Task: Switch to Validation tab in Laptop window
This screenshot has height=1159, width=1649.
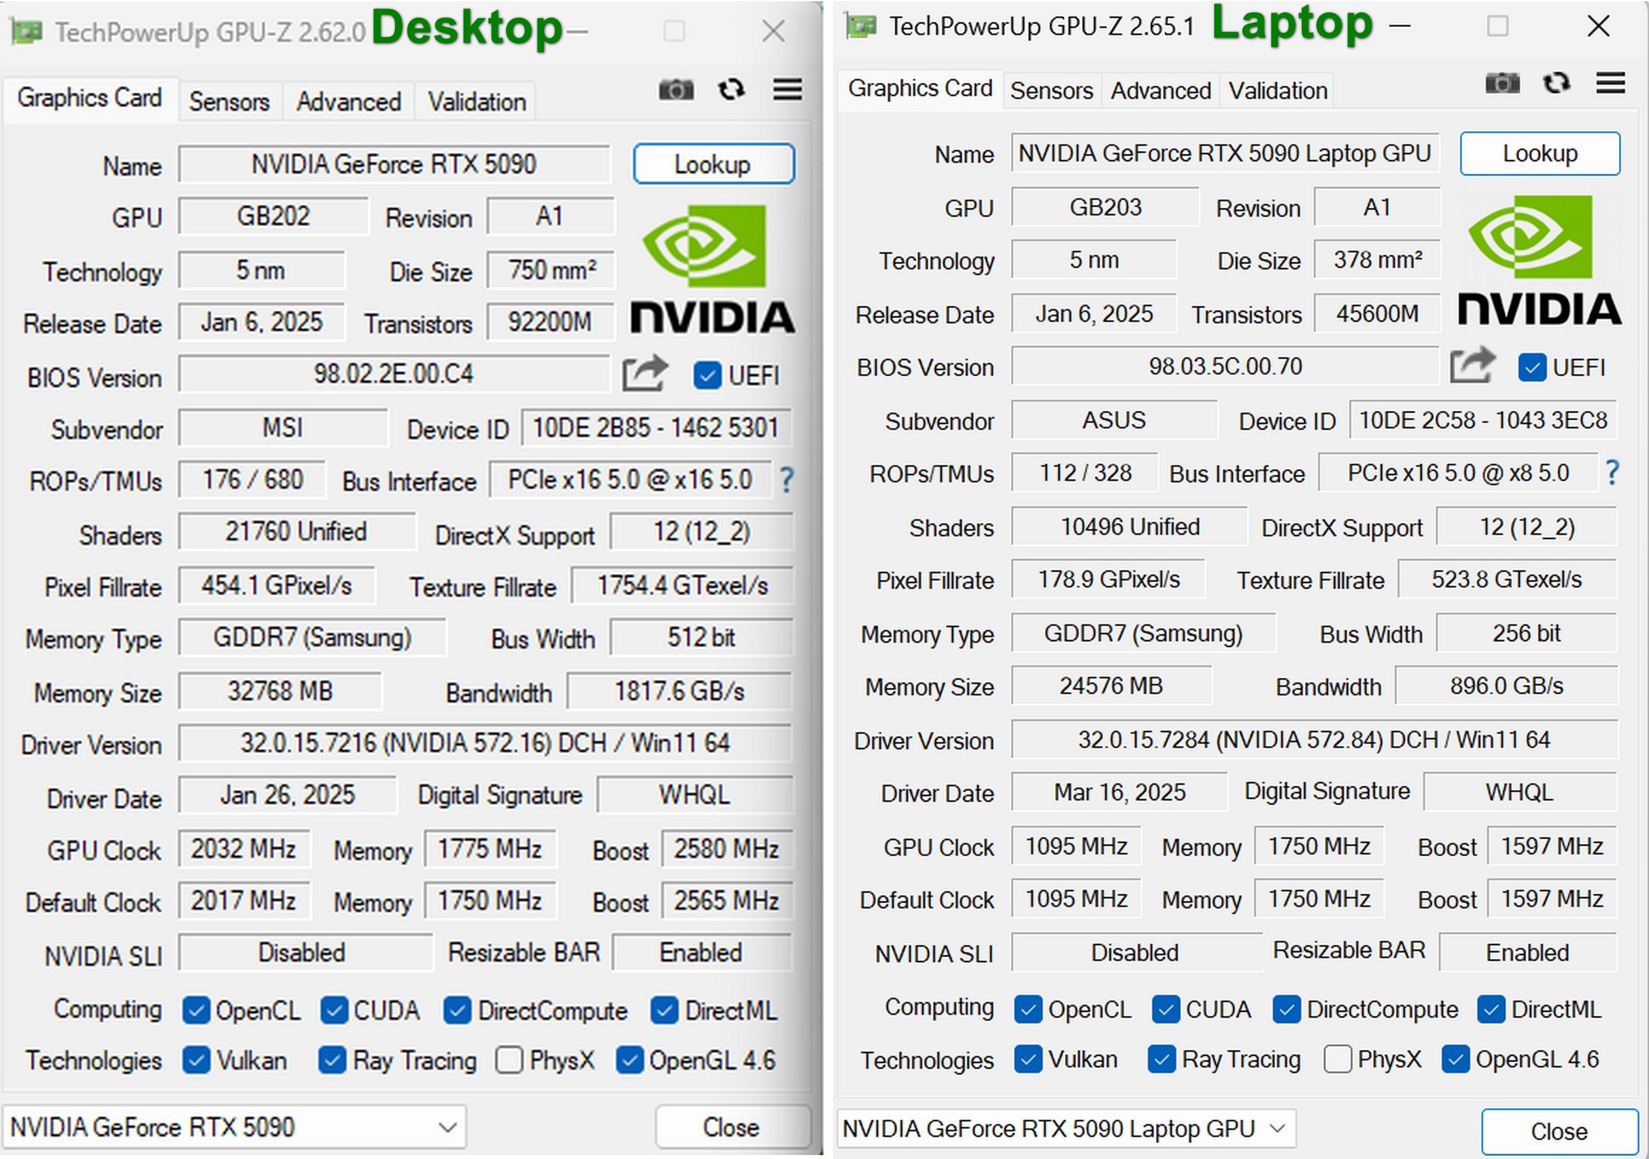Action: 1278,90
